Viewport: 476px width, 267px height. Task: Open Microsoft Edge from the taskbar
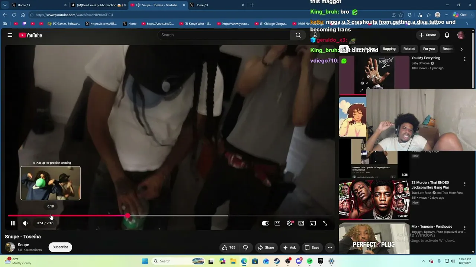pos(244,261)
